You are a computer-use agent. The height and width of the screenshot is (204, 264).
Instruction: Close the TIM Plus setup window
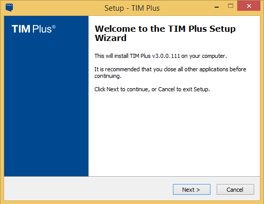click(249, 6)
